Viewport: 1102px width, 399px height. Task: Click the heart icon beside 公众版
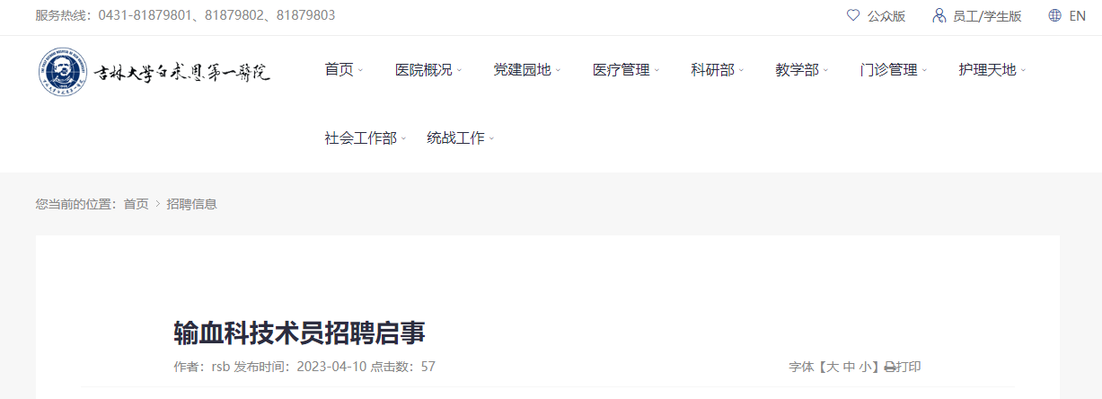click(x=853, y=15)
